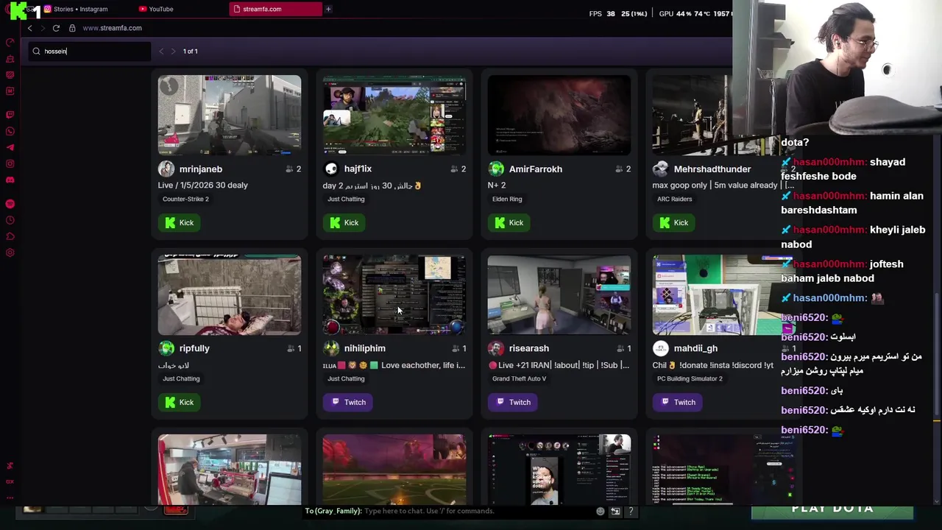Open AmirFarrokh's stream on Kick
This screenshot has height=530, width=942.
(509, 222)
